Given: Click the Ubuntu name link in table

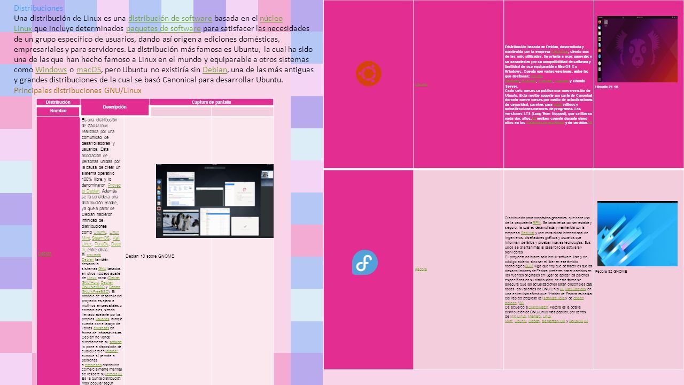Looking at the screenshot, I should (421, 84).
